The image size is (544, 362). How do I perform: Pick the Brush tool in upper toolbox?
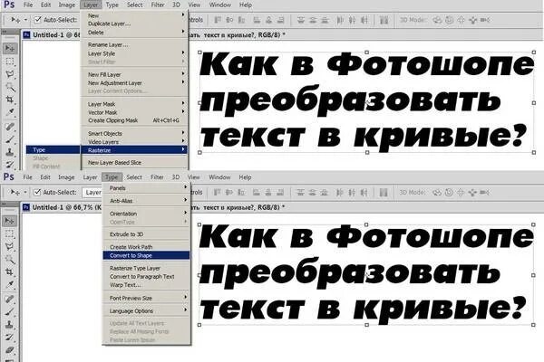coord(10,139)
